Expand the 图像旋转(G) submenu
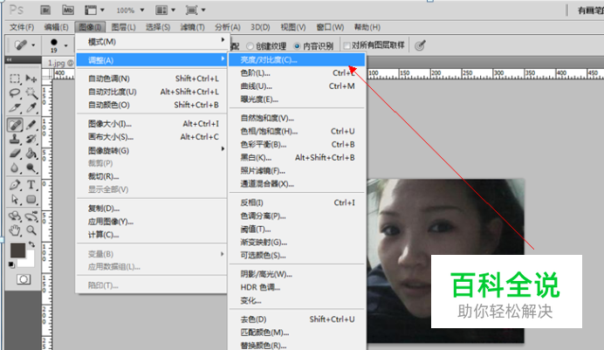This screenshot has width=604, height=350. click(151, 150)
